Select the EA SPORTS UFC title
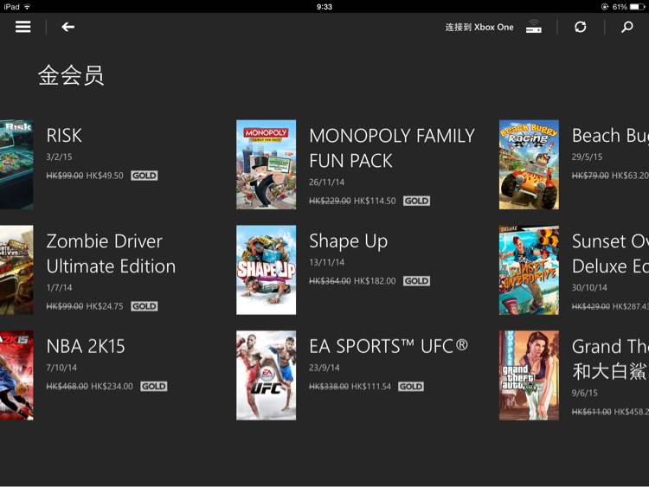Image resolution: width=649 pixels, height=487 pixels. (389, 346)
